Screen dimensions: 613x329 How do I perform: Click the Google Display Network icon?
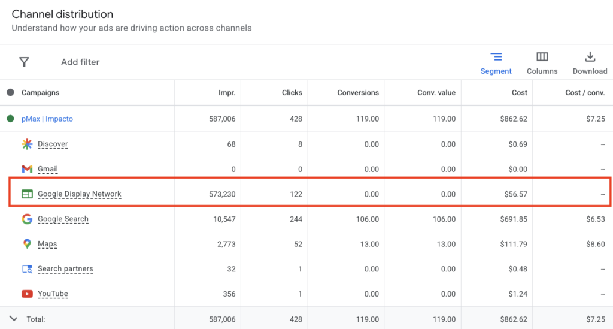point(27,194)
